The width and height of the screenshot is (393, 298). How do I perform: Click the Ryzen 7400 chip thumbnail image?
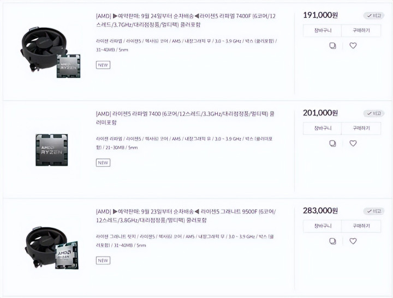(52, 150)
